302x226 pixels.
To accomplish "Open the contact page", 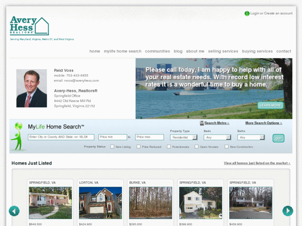I will [284, 51].
